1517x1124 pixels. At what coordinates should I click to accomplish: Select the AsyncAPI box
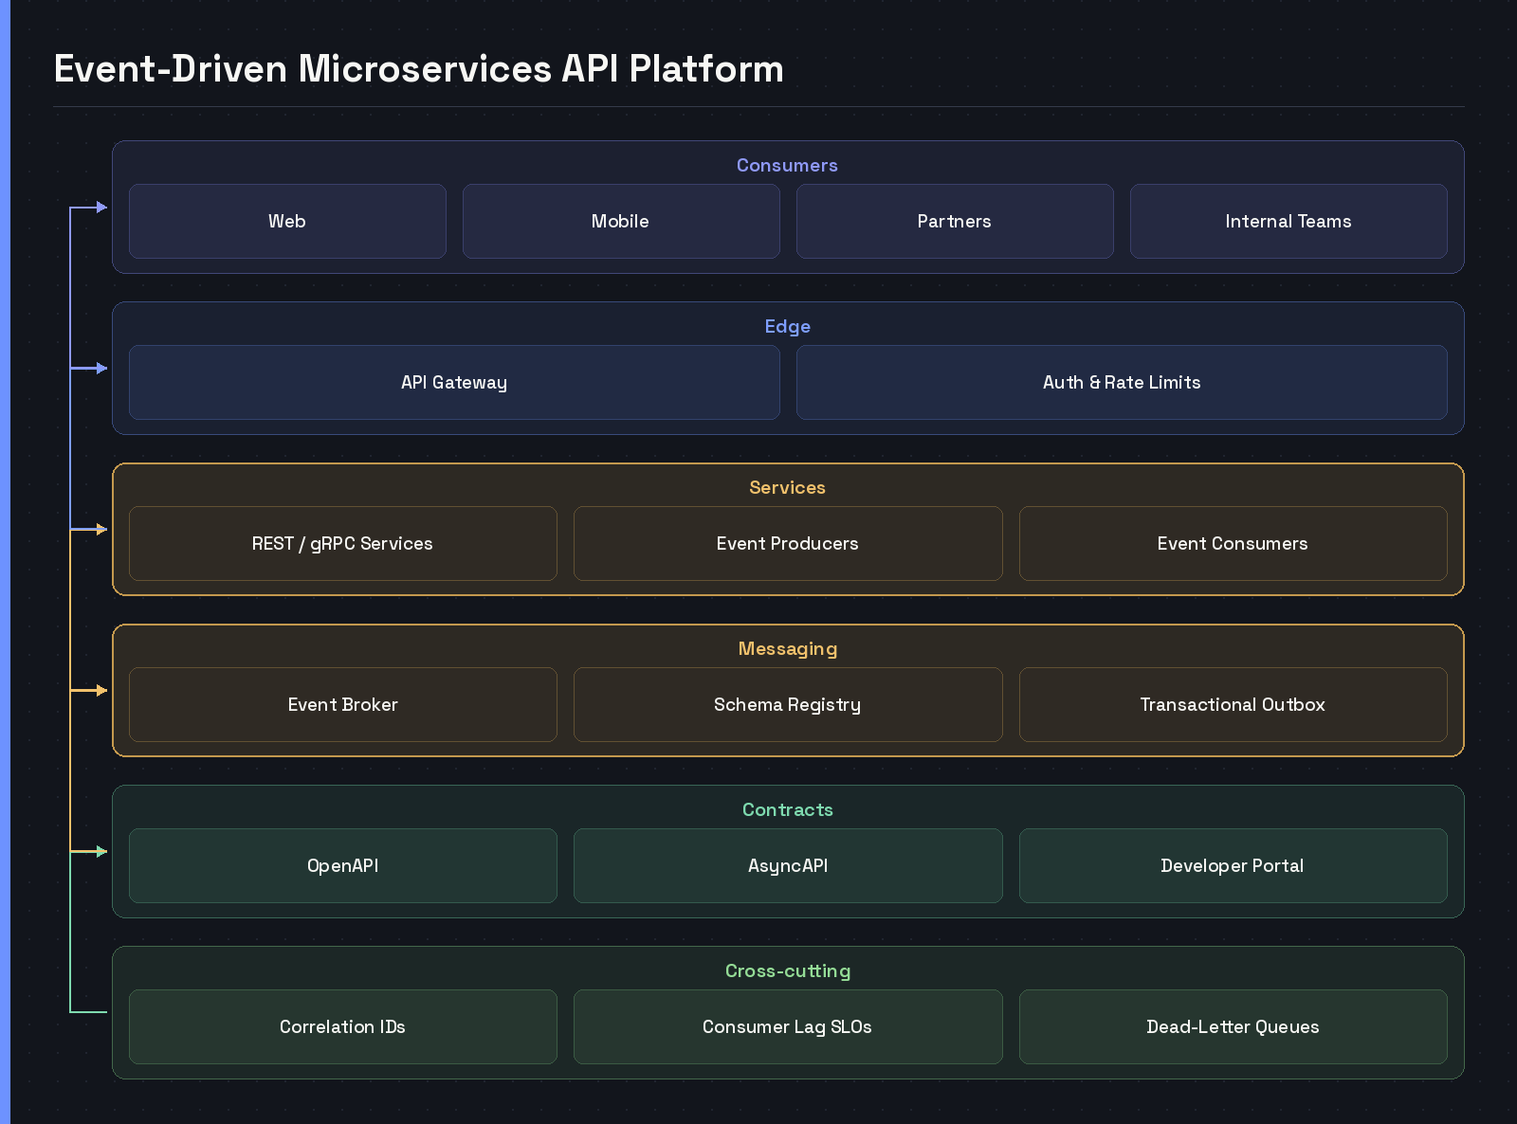click(x=788, y=865)
